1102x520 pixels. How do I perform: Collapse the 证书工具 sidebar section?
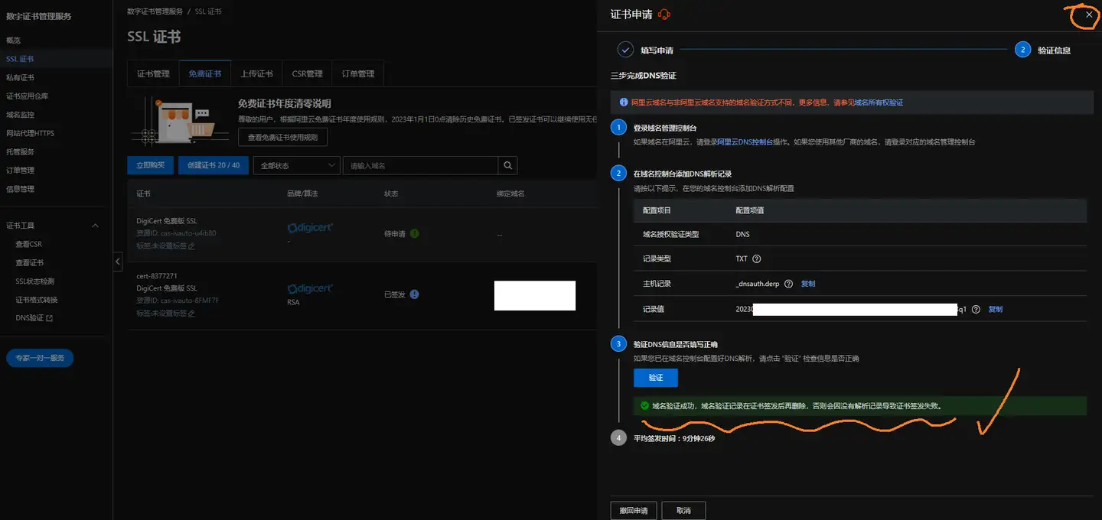tap(95, 226)
